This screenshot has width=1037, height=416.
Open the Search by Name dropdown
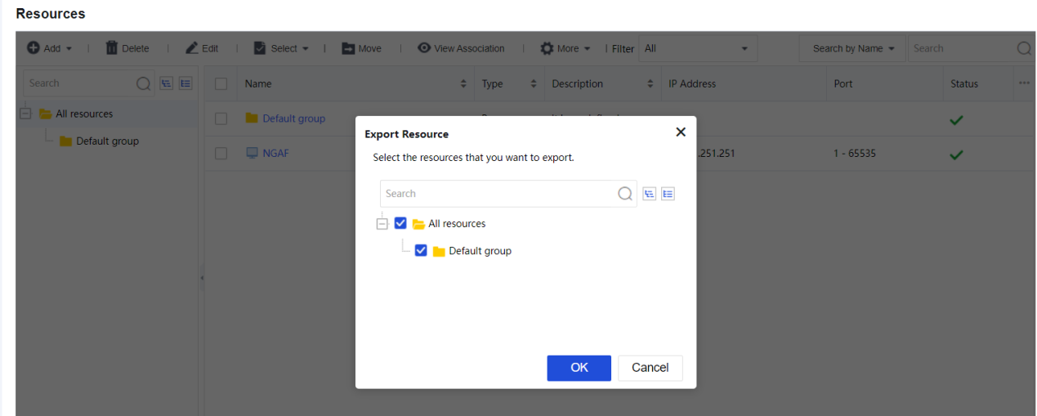click(853, 48)
